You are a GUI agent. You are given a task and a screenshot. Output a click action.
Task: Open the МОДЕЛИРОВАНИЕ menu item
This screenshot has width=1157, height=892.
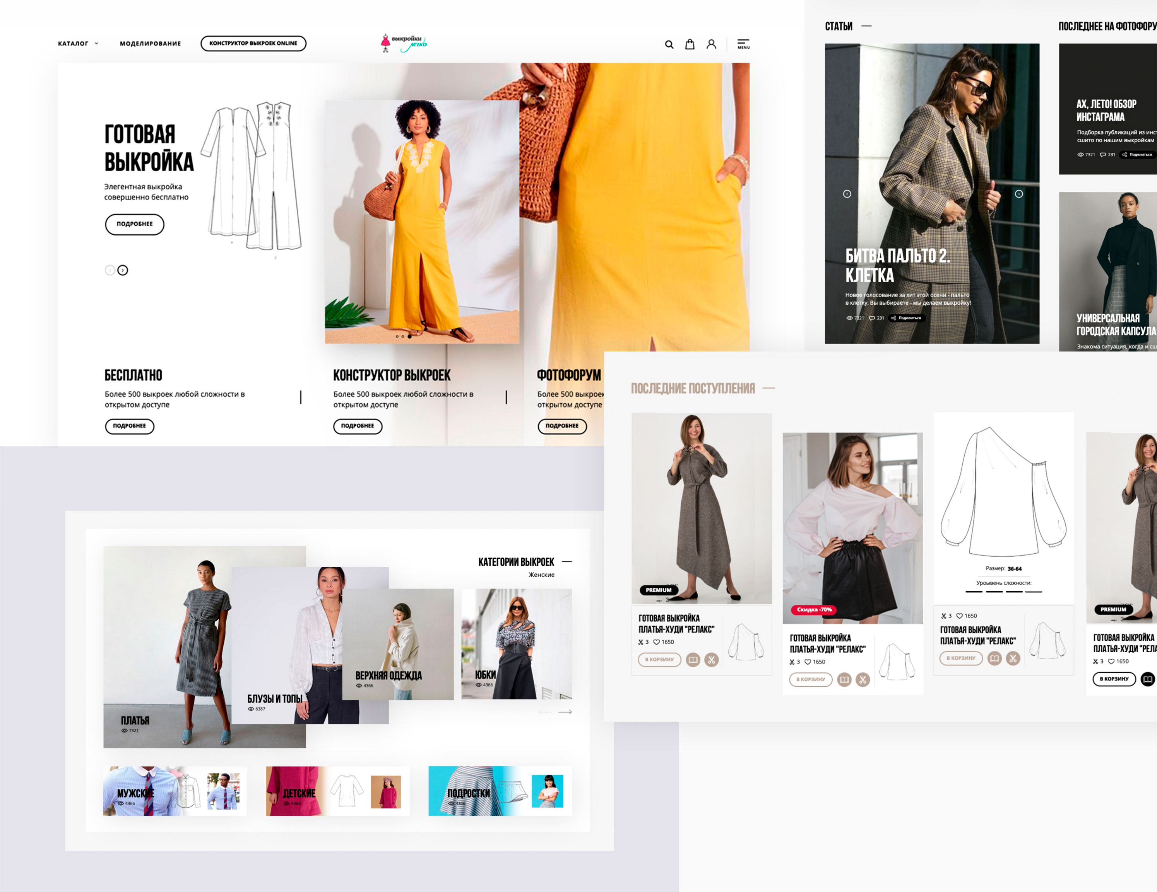151,43
